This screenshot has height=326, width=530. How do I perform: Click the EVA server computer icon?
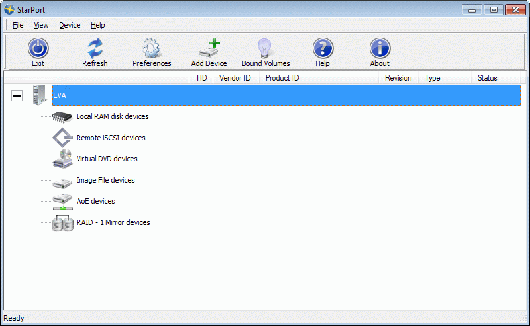40,95
